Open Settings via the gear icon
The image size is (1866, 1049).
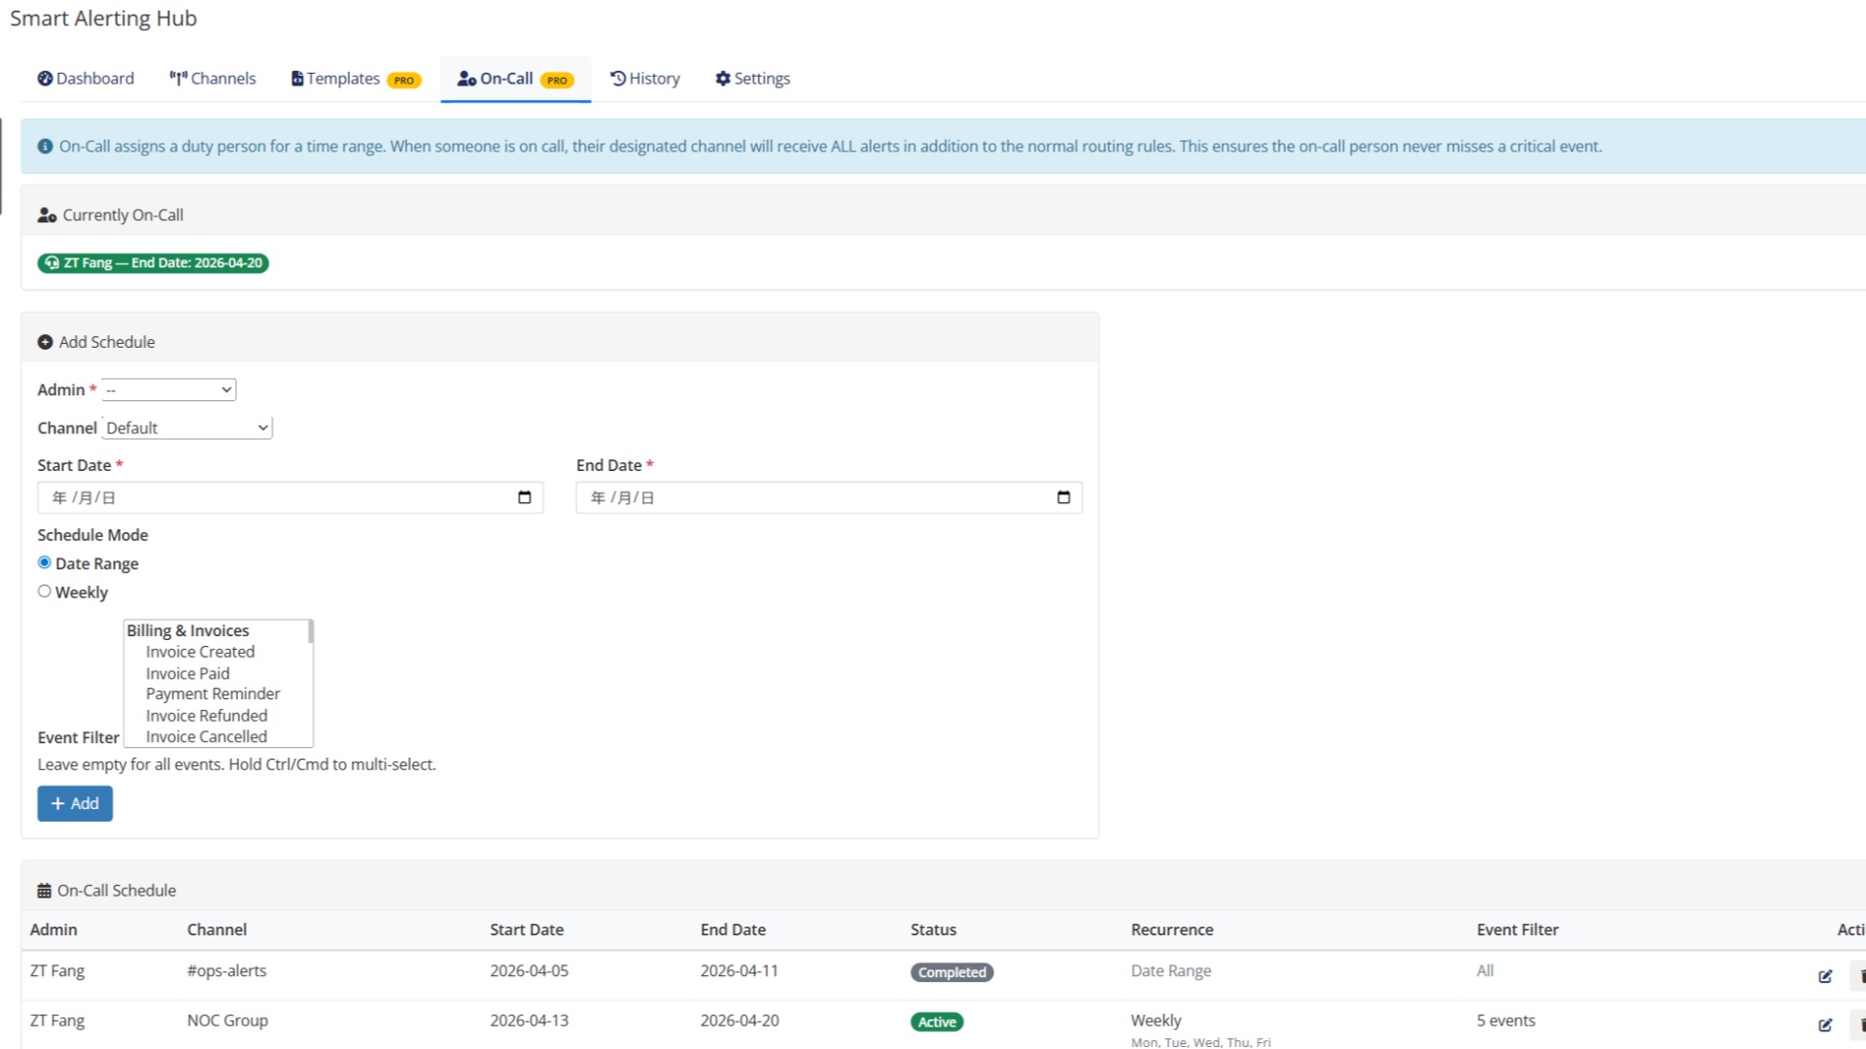pyautogui.click(x=721, y=78)
